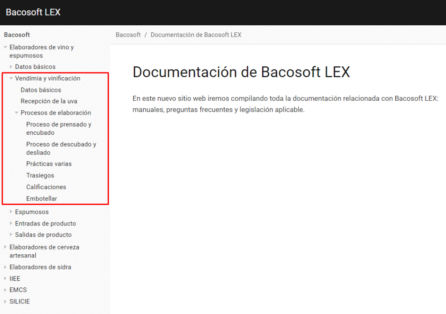The height and width of the screenshot is (314, 446).
Task: Open the Bacosoft LEX header title
Action: tap(33, 12)
